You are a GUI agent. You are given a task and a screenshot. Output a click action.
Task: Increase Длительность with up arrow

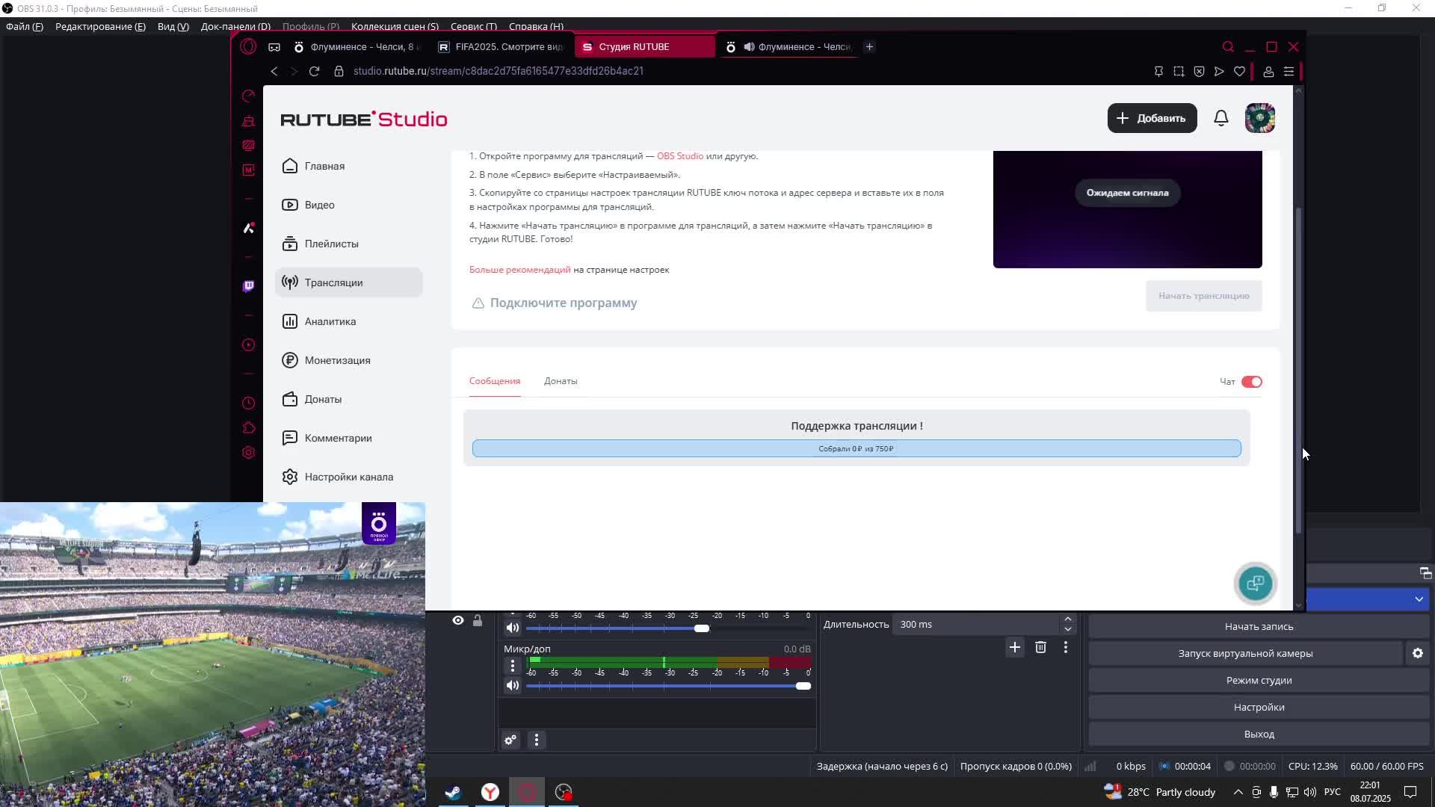(1068, 619)
